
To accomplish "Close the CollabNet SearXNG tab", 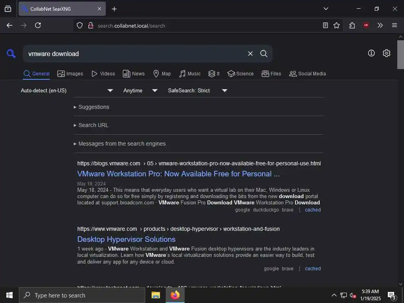I will pyautogui.click(x=99, y=9).
